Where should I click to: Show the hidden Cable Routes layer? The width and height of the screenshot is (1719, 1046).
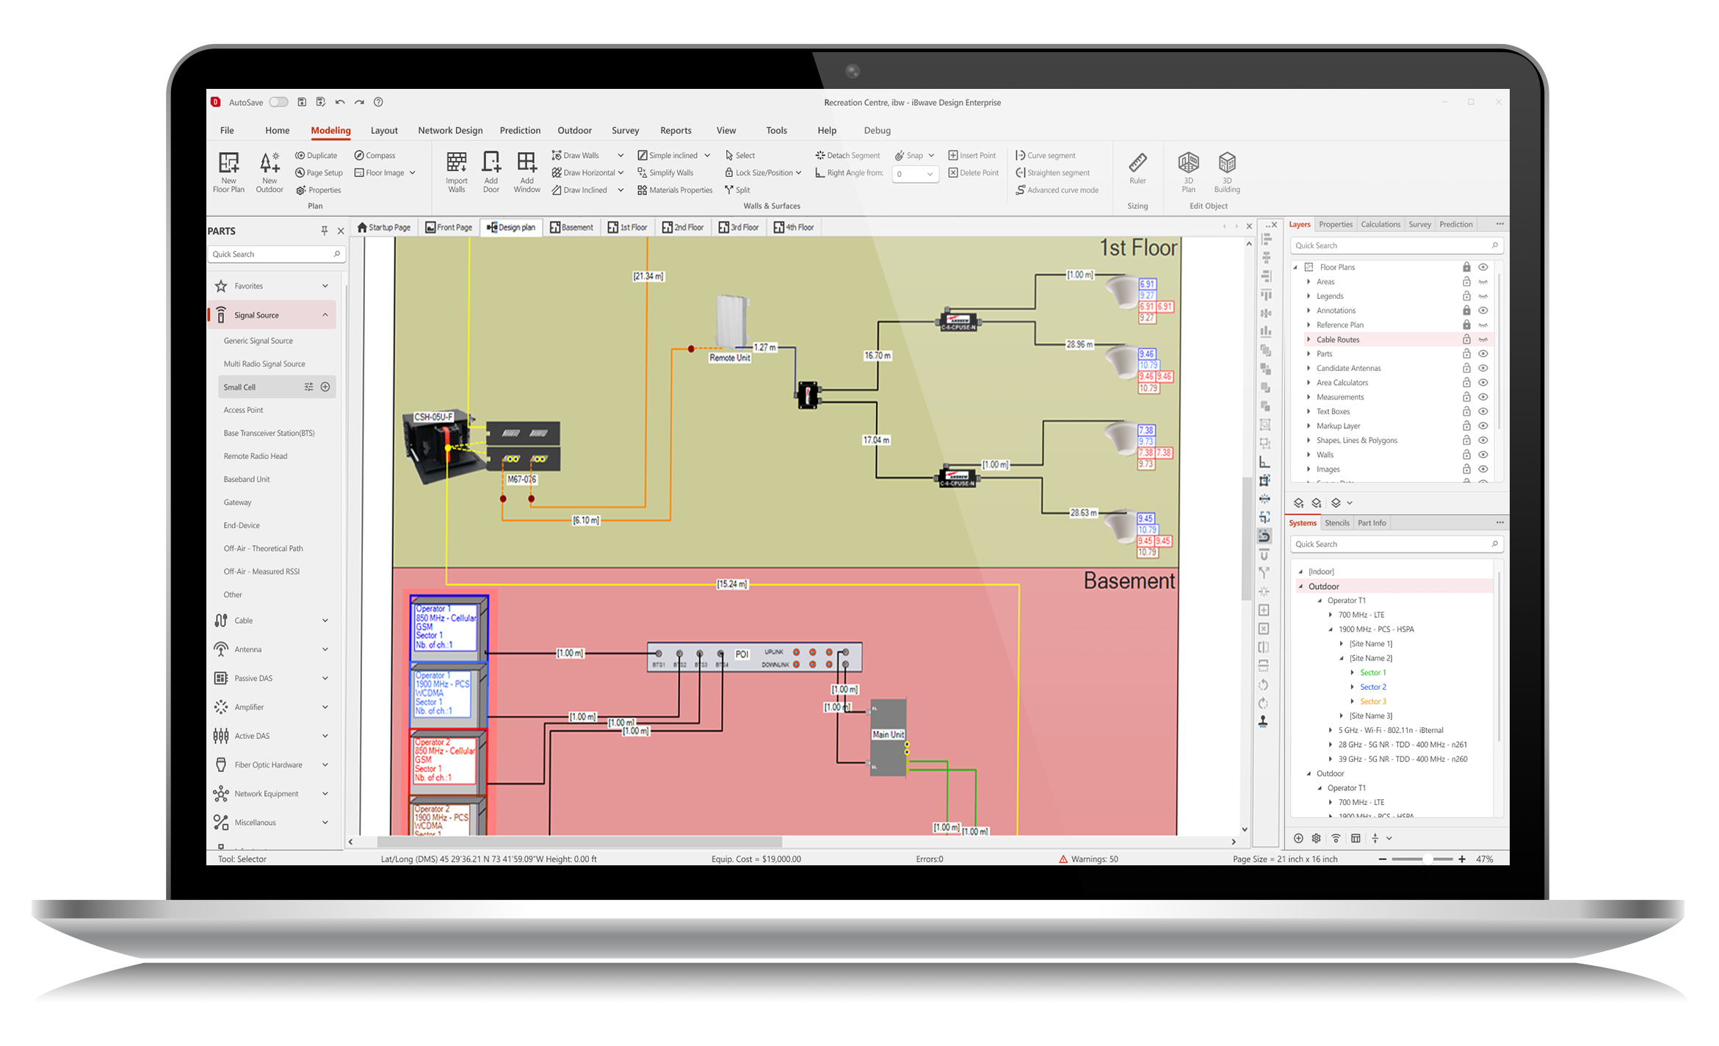pyautogui.click(x=1483, y=339)
